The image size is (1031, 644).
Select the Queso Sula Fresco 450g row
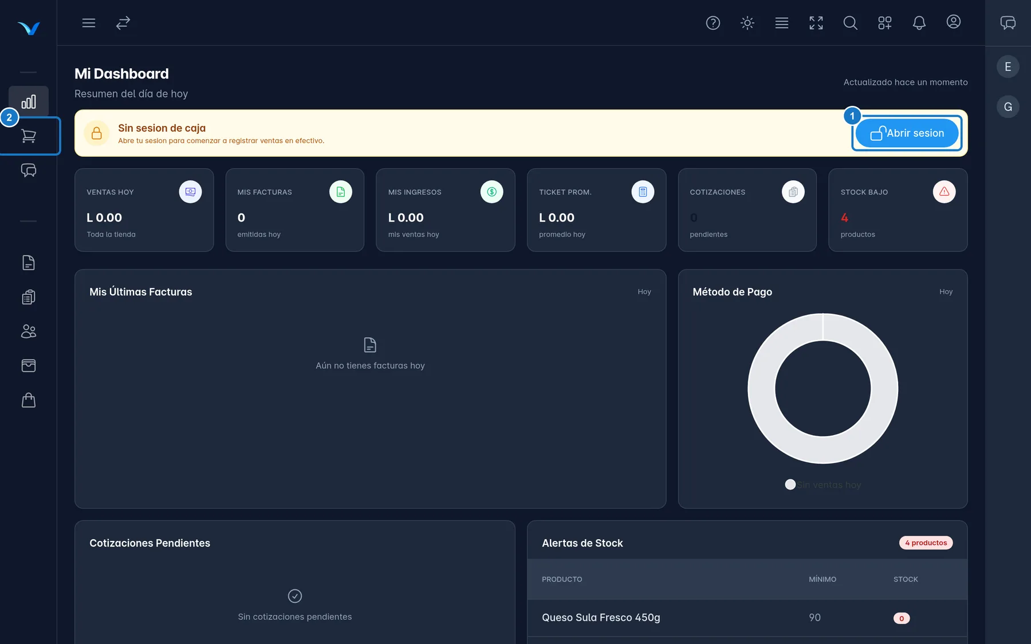[747, 618]
